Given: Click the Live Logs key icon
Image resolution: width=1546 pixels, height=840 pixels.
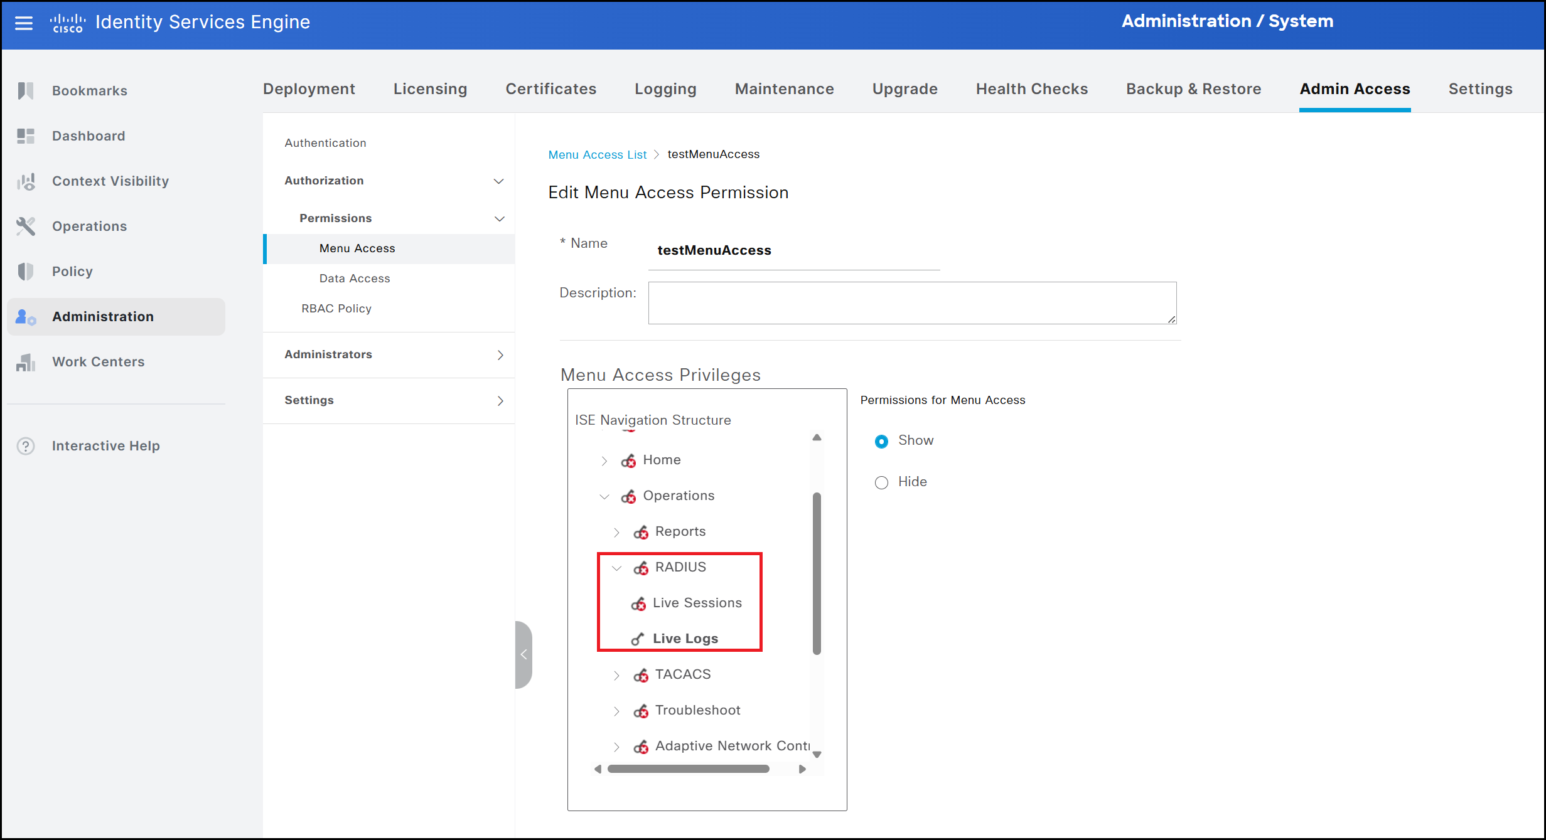Looking at the screenshot, I should coord(638,639).
